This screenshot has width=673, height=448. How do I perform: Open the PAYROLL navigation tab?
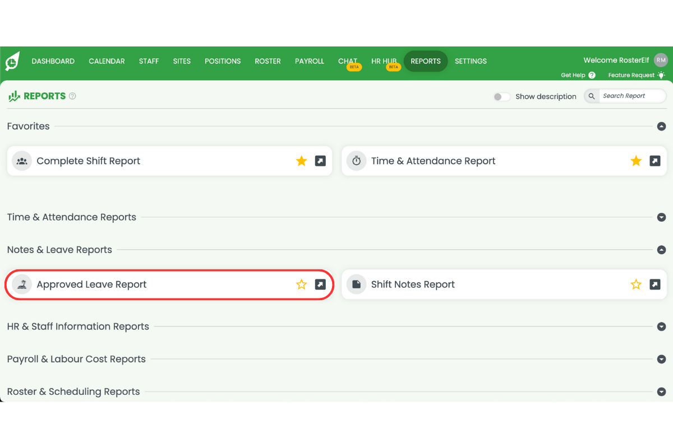pos(309,61)
